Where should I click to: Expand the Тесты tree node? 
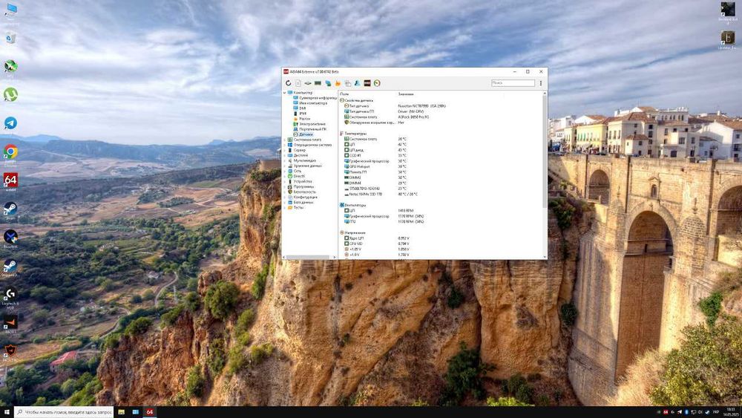[x=285, y=207]
